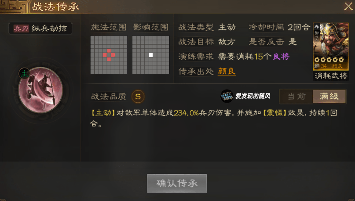Close the 战法传承 panel
Viewport: 355px width, 201px height.
pyautogui.click(x=348, y=6)
